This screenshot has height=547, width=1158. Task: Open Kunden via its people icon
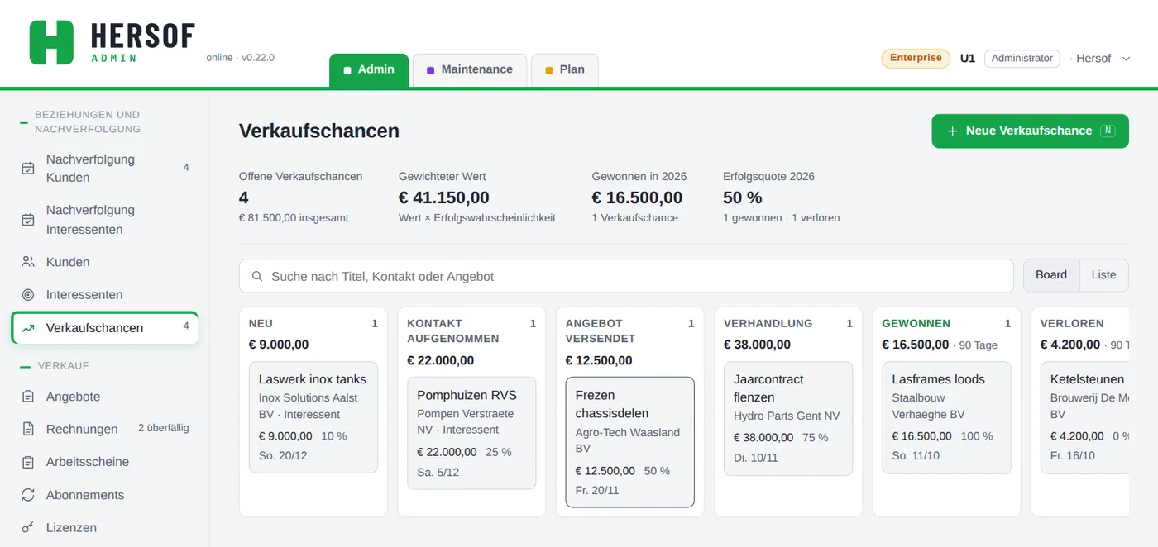click(28, 262)
